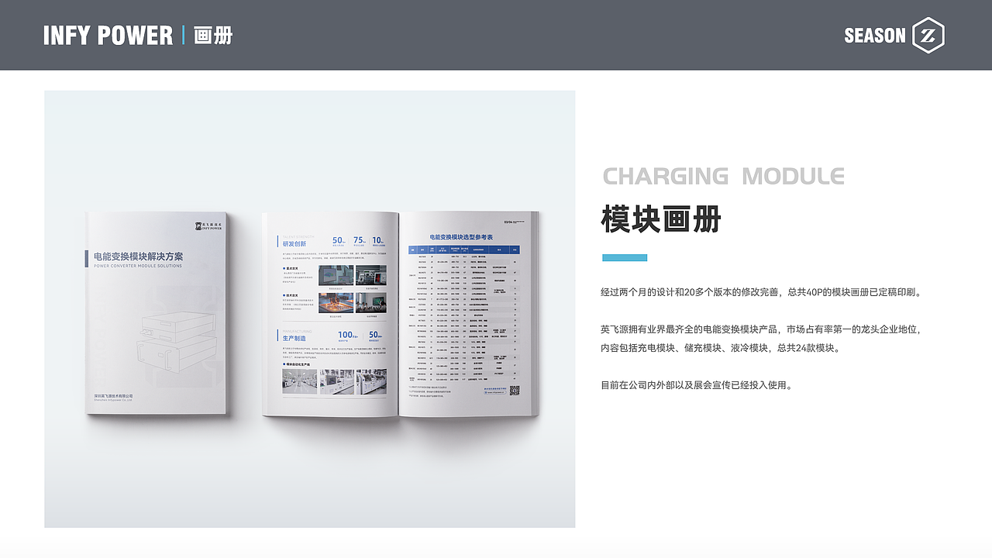
Task: Select the brochure cover thumbnail
Action: click(x=155, y=310)
